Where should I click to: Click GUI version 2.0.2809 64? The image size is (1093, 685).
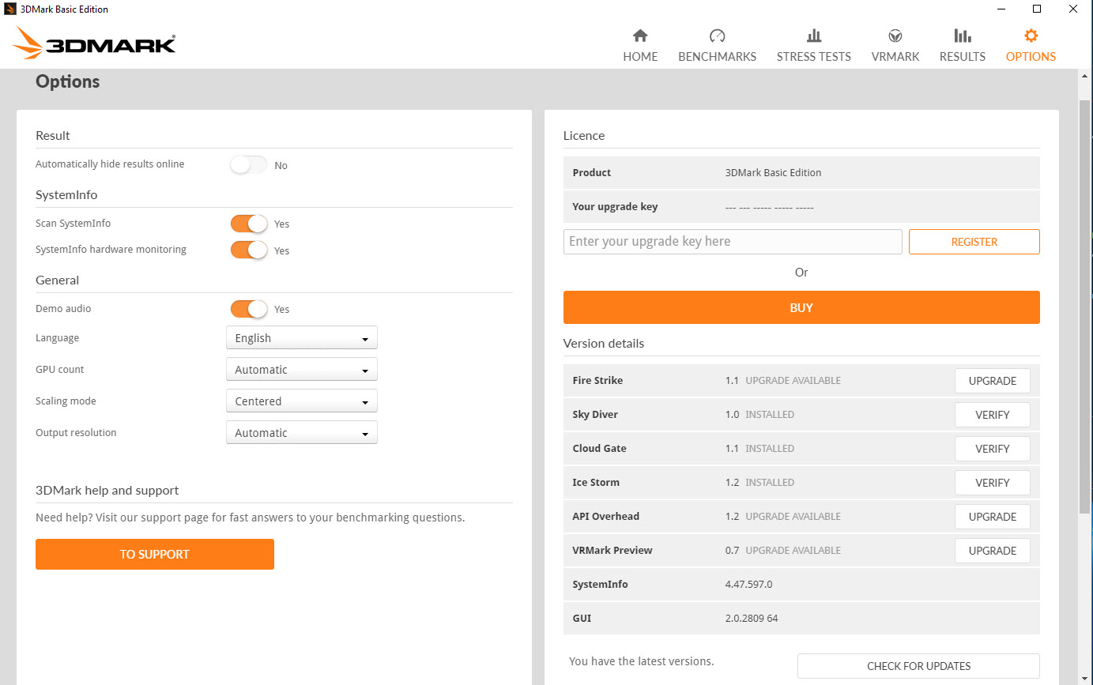click(x=752, y=618)
